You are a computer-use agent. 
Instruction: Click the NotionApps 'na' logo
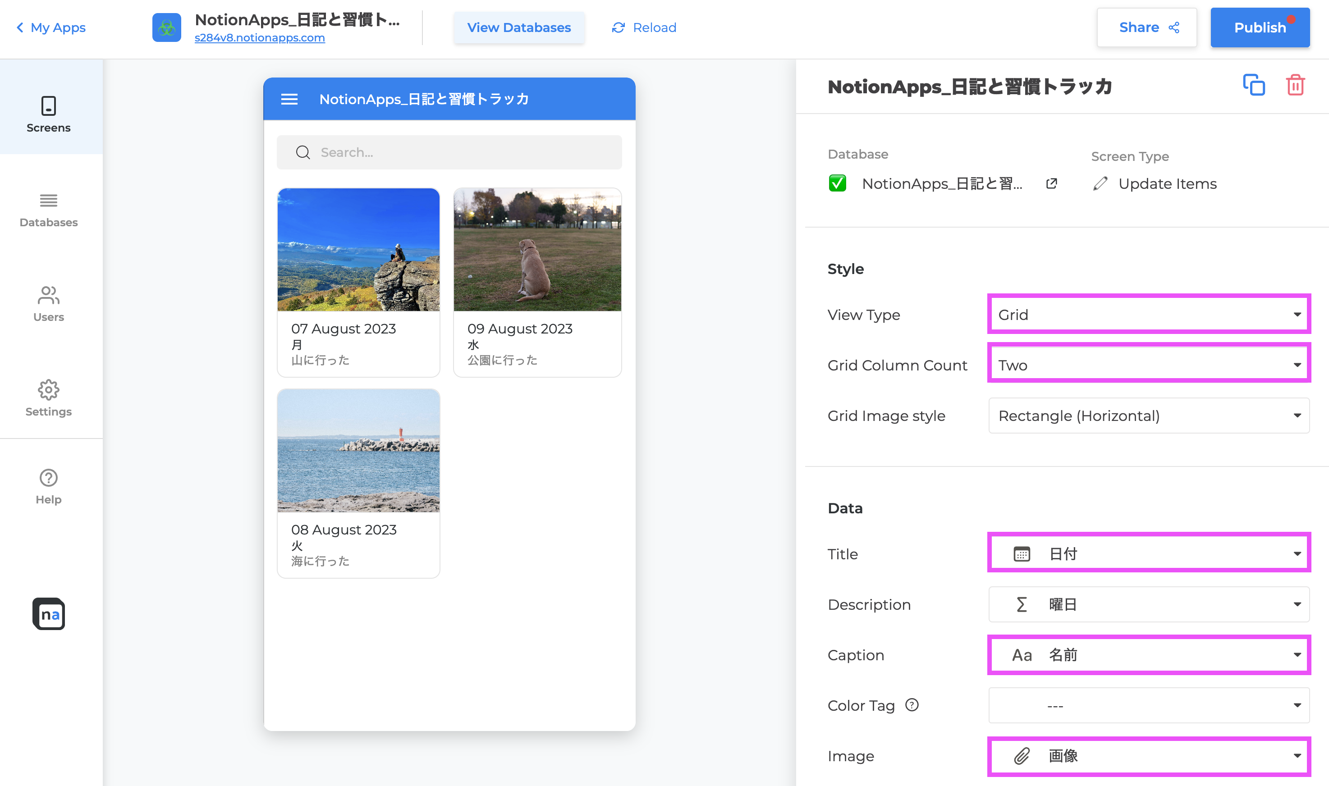click(49, 614)
